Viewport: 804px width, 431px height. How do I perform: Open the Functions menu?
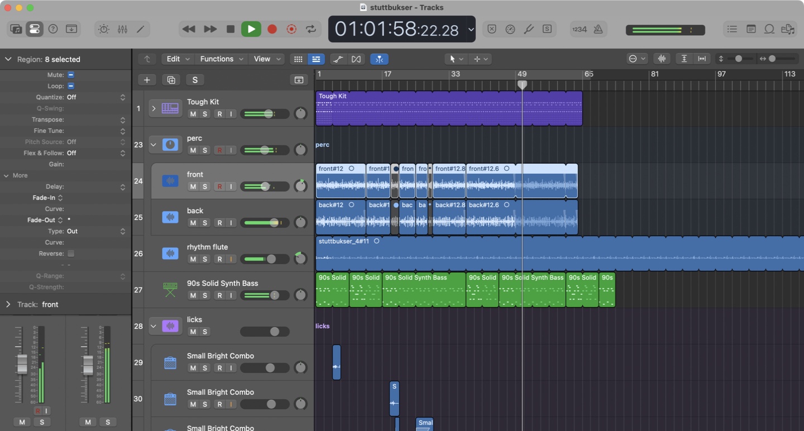(221, 59)
